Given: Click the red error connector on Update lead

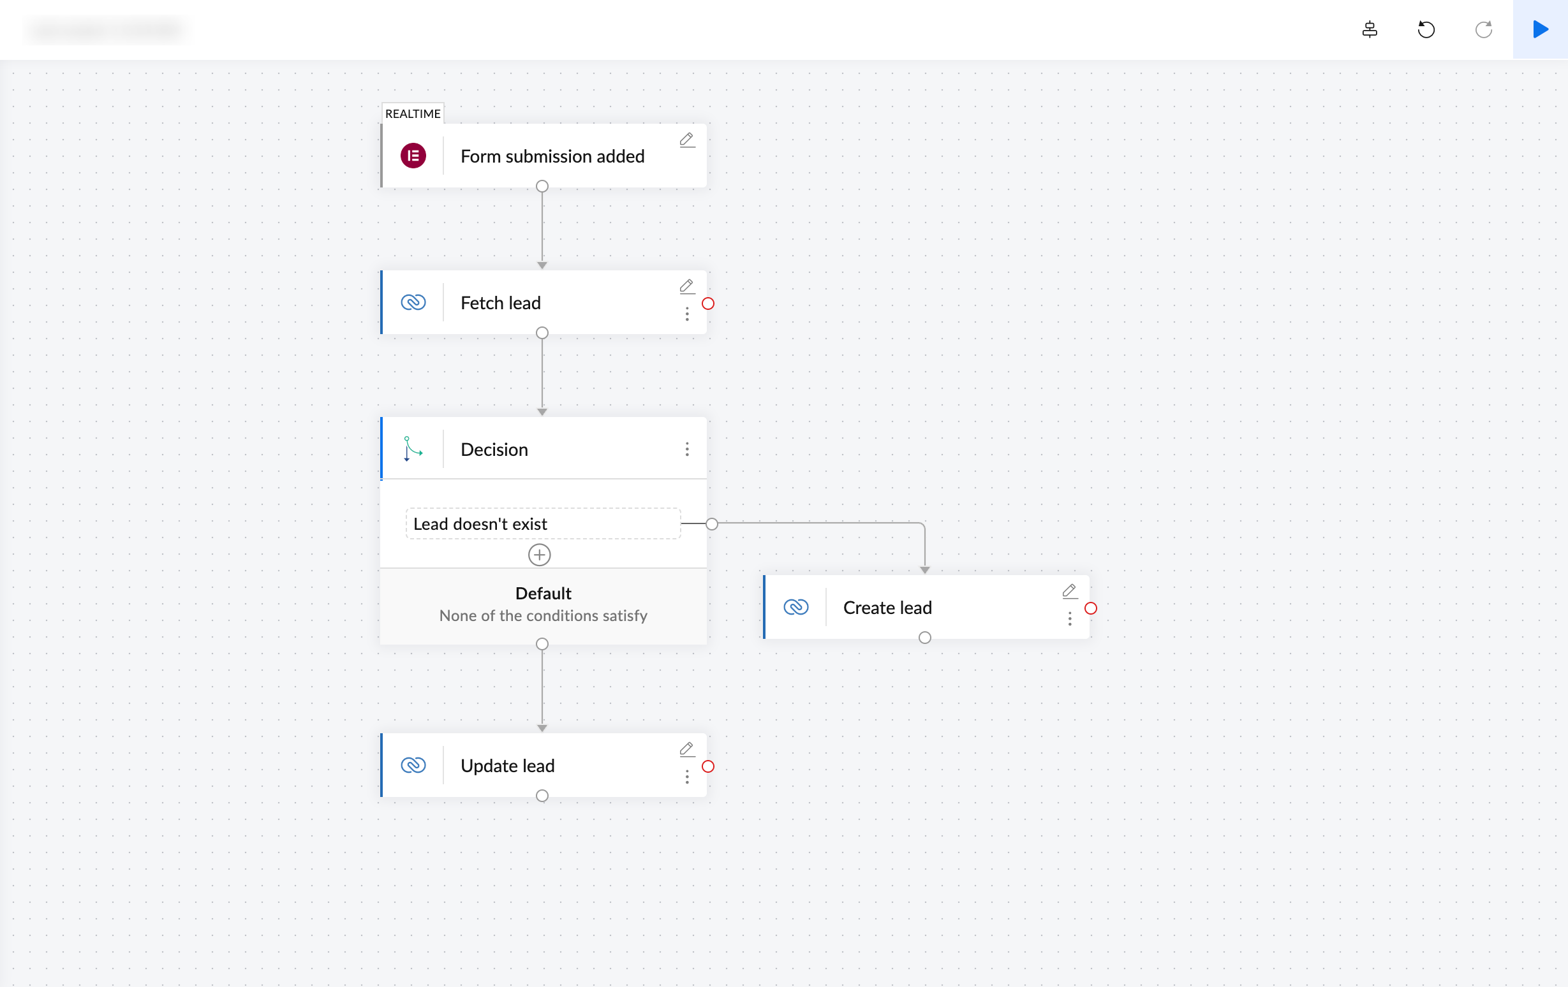Looking at the screenshot, I should tap(709, 766).
